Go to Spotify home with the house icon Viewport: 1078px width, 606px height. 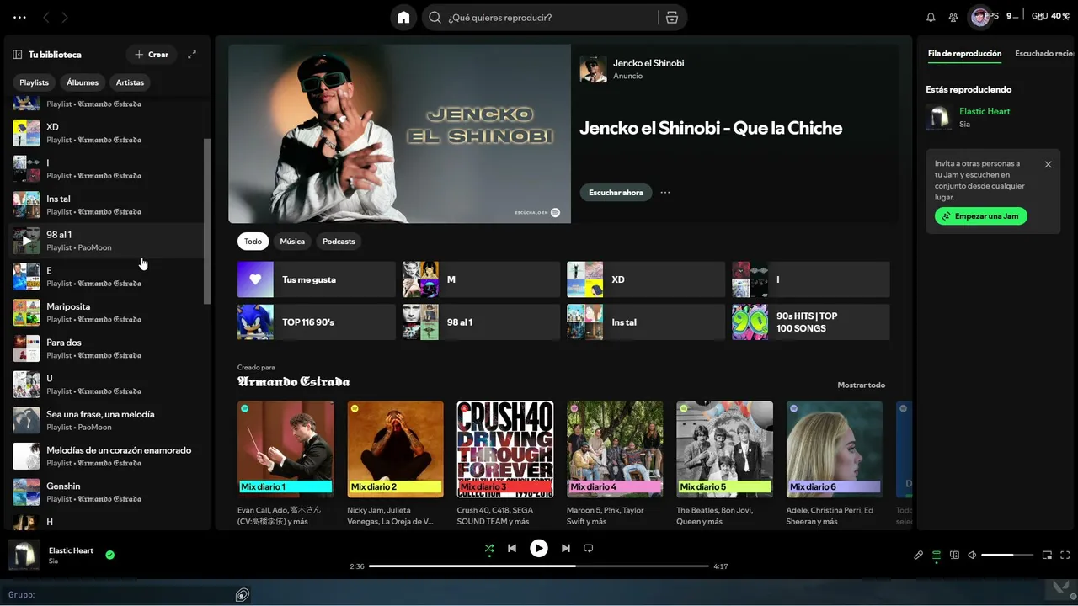[x=403, y=18]
